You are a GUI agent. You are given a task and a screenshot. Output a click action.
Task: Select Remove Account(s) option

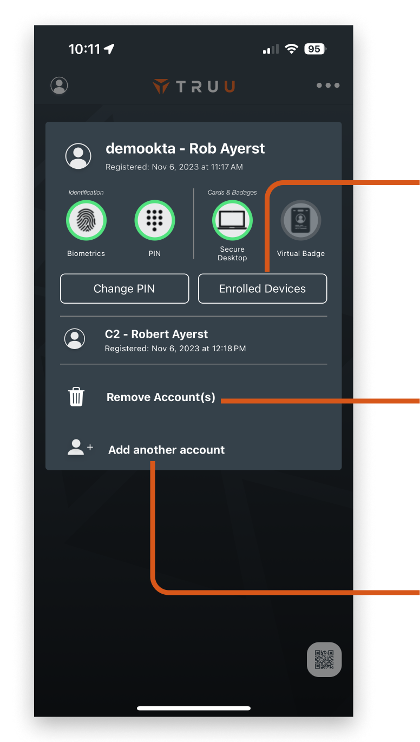tap(161, 397)
